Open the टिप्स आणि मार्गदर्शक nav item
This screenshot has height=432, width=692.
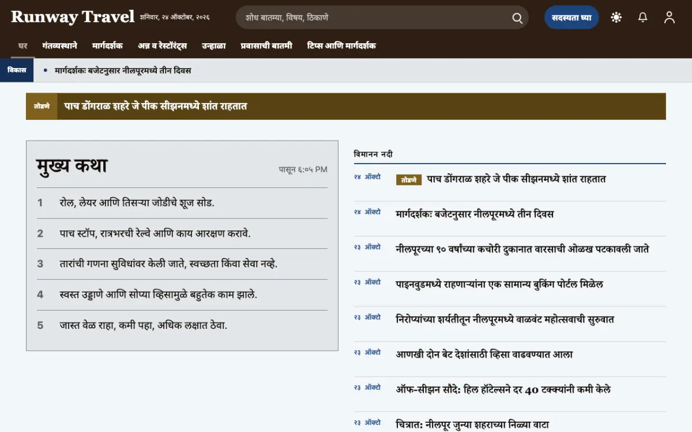point(341,46)
